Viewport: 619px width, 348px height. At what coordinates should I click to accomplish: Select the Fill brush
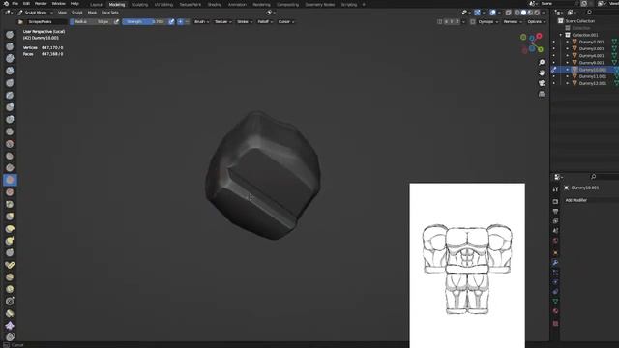10,167
